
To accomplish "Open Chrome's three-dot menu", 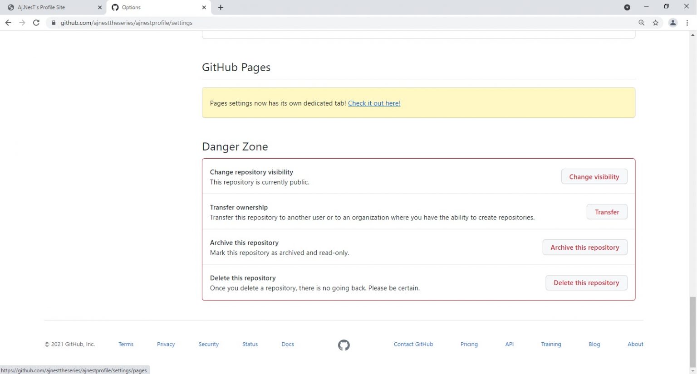I will [687, 23].
